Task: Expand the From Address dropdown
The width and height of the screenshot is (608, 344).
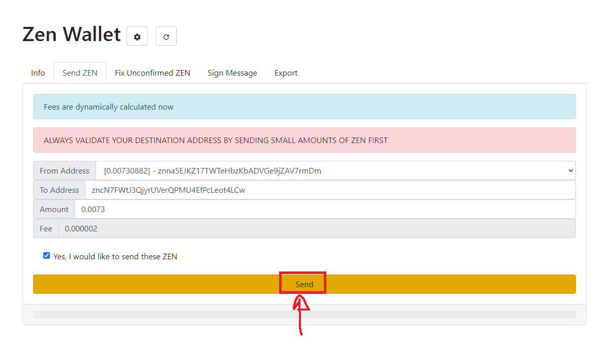Action: (336, 170)
